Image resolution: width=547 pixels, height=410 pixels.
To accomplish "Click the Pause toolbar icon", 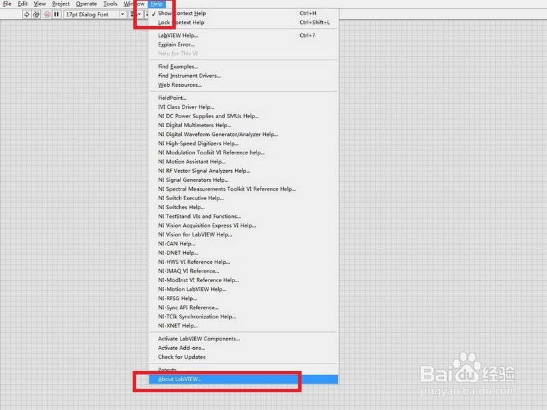I will [57, 14].
